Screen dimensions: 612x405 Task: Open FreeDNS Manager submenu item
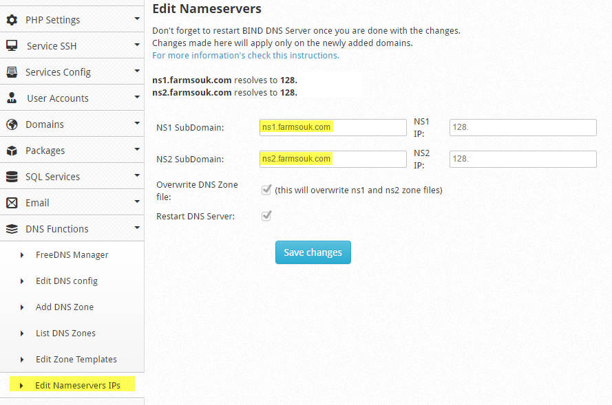(x=72, y=255)
